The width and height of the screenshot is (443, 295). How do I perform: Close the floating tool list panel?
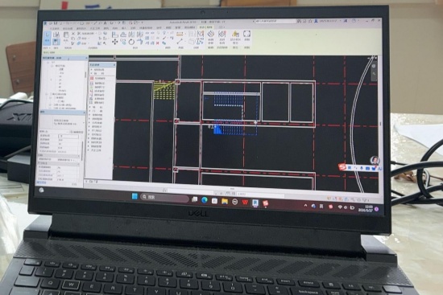(114, 65)
